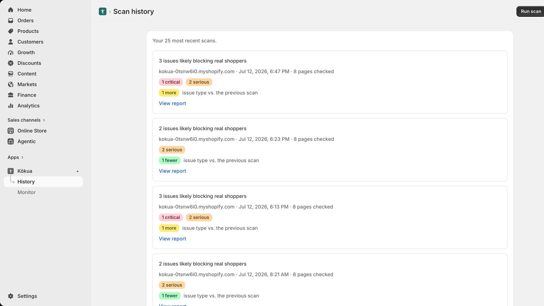Click '2 issues likely blocking' heading of 6:23 PM scan
The height and width of the screenshot is (306, 544).
[x=203, y=129]
